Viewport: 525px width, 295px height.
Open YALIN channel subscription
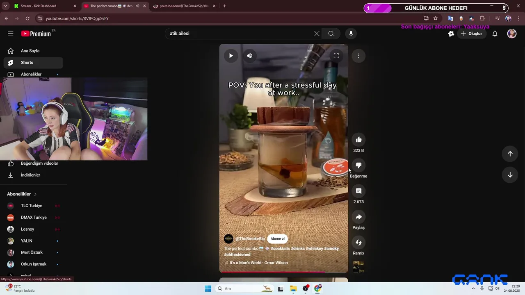33,241
